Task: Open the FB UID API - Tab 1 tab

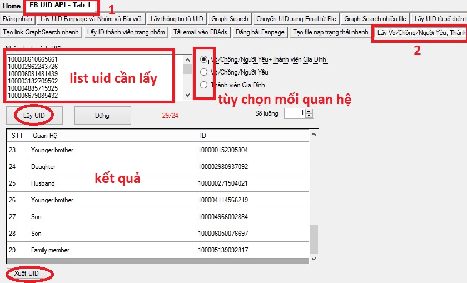Action: pyautogui.click(x=61, y=6)
